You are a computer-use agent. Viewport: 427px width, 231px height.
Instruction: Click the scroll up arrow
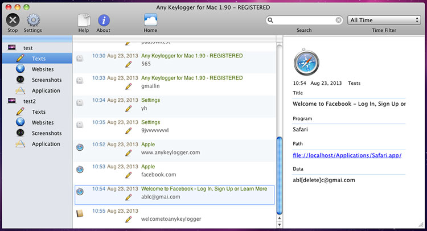pos(280,218)
